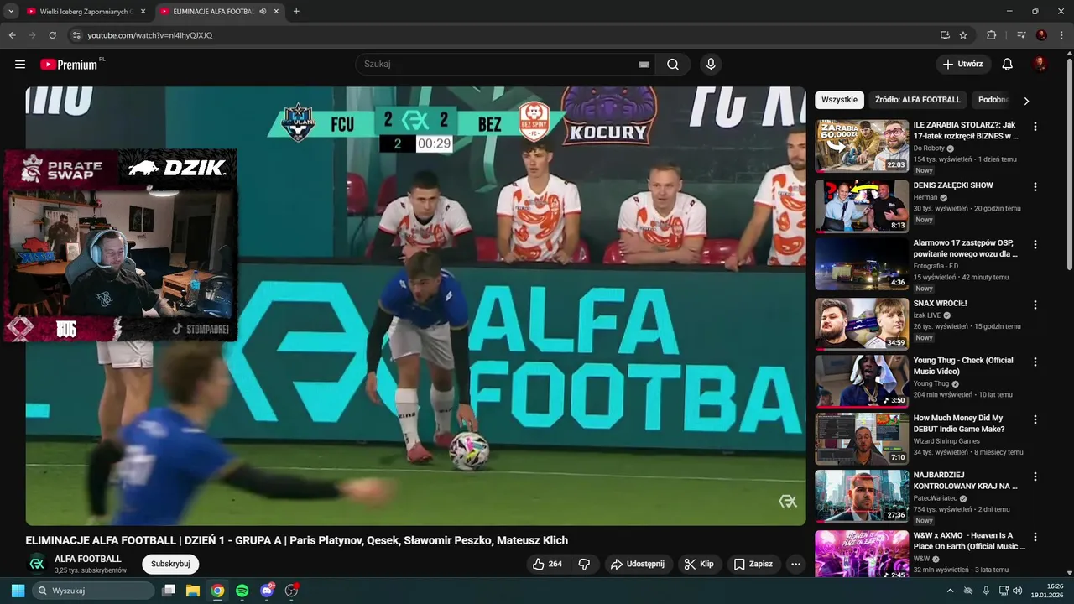Image resolution: width=1074 pixels, height=604 pixels.
Task: Open options for NAJBARDZIEJ KONTROLOWANY KRAJ video
Action: (1035, 476)
